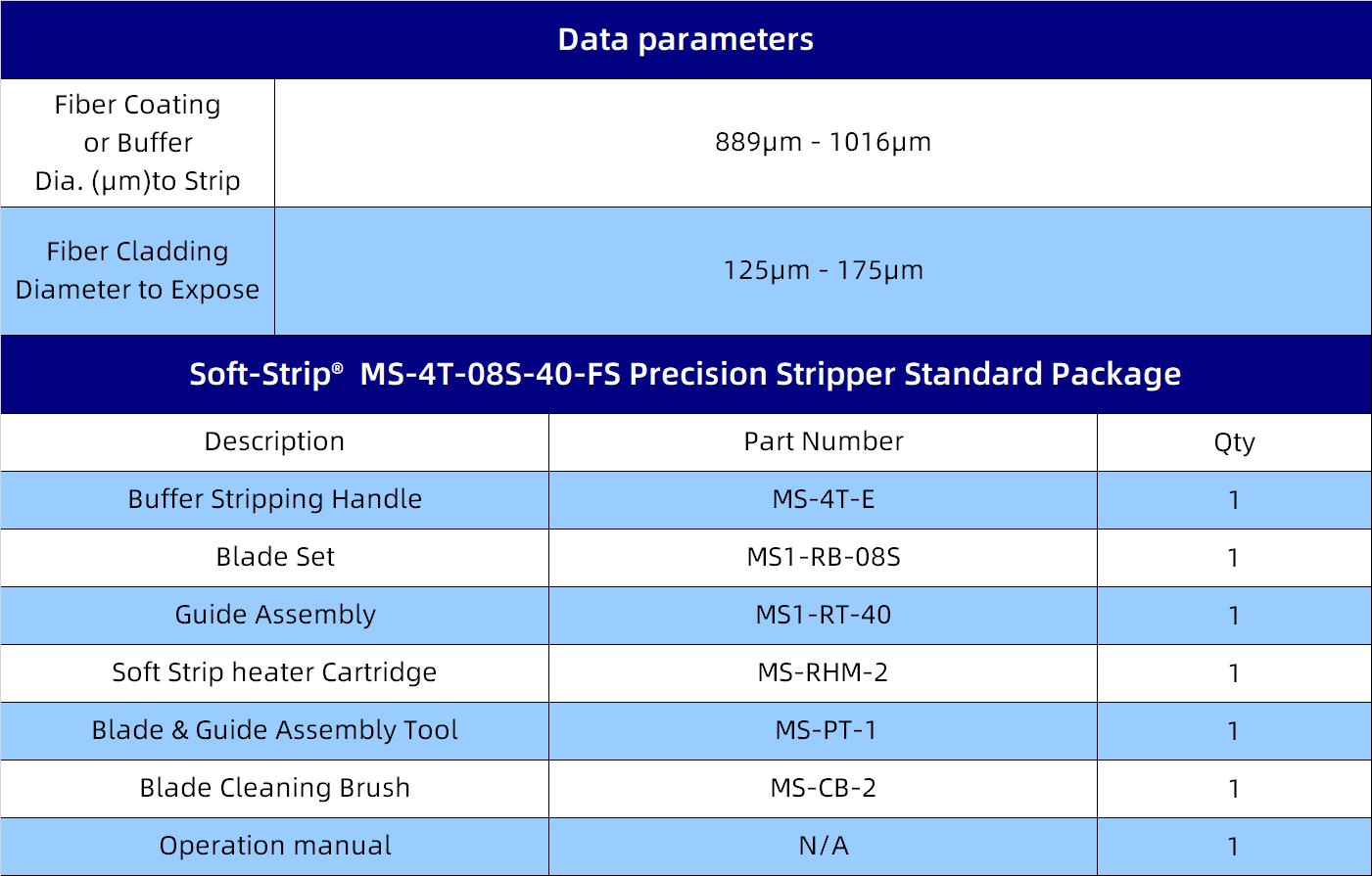Screen dimensions: 1372x876
Task: Select the Fiber Cladding Diameter to Expose cell
Action: pyautogui.click(x=137, y=270)
